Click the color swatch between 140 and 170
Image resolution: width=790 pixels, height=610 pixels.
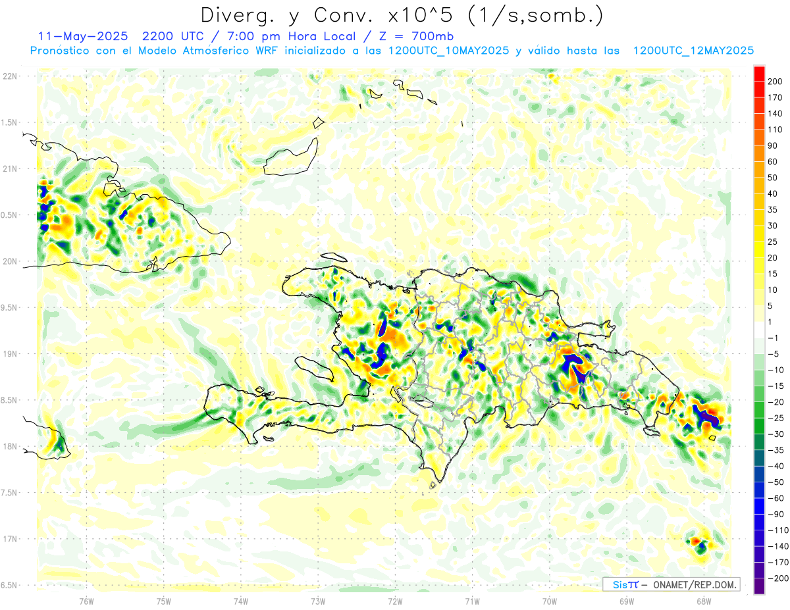click(759, 105)
